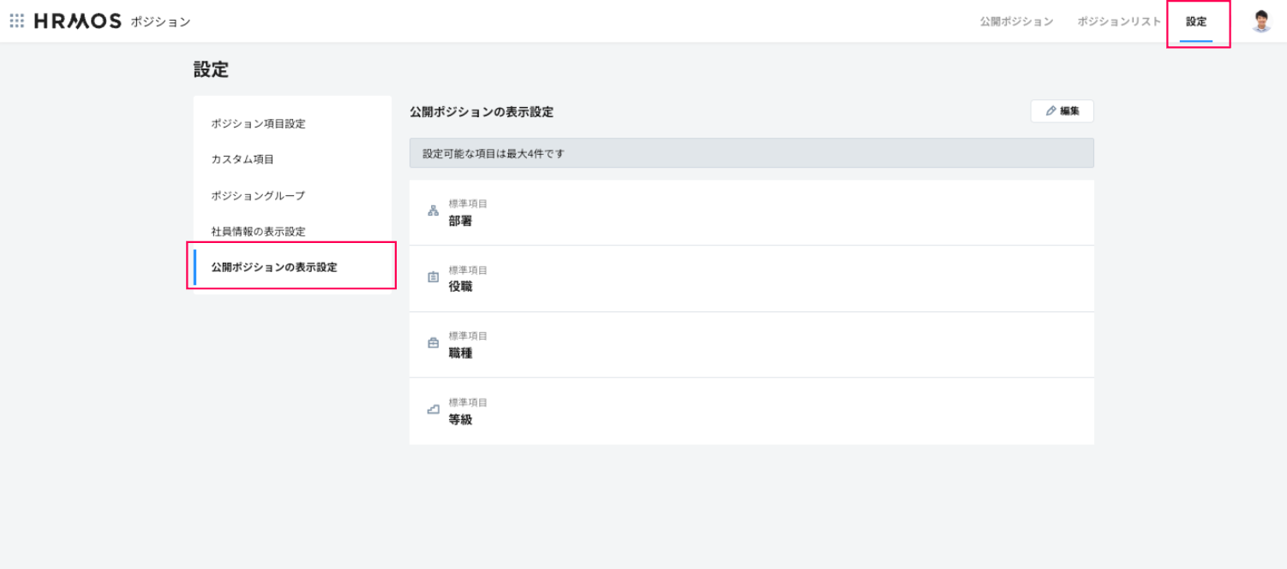Click the 部署 organization chart icon
The width and height of the screenshot is (1287, 569).
tap(433, 211)
